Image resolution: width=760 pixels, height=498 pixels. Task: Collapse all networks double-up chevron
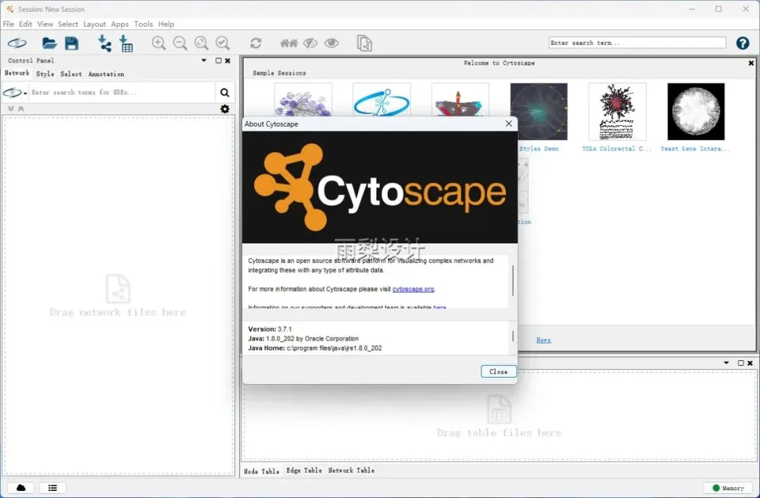[21, 108]
